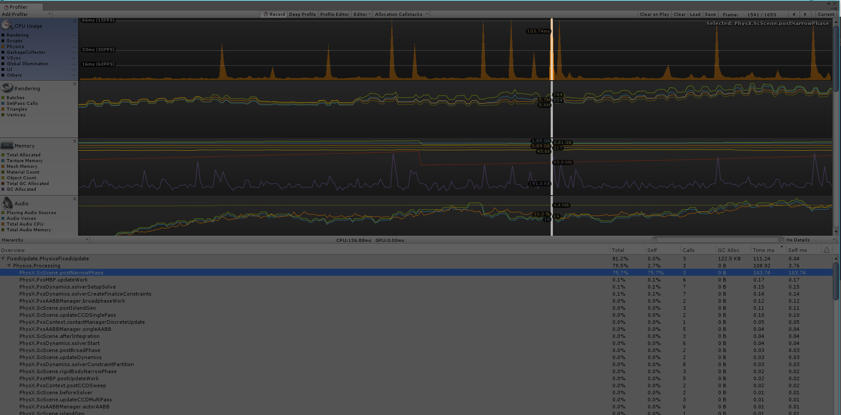The width and height of the screenshot is (841, 415).
Task: Grab the reorder handle beside Scripts category
Action: point(74,41)
